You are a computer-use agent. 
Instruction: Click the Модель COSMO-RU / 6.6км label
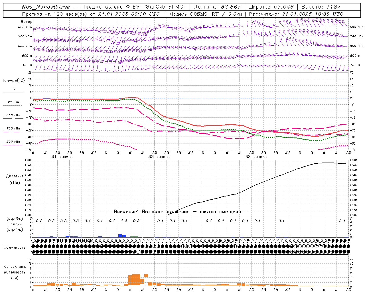(x=206, y=14)
